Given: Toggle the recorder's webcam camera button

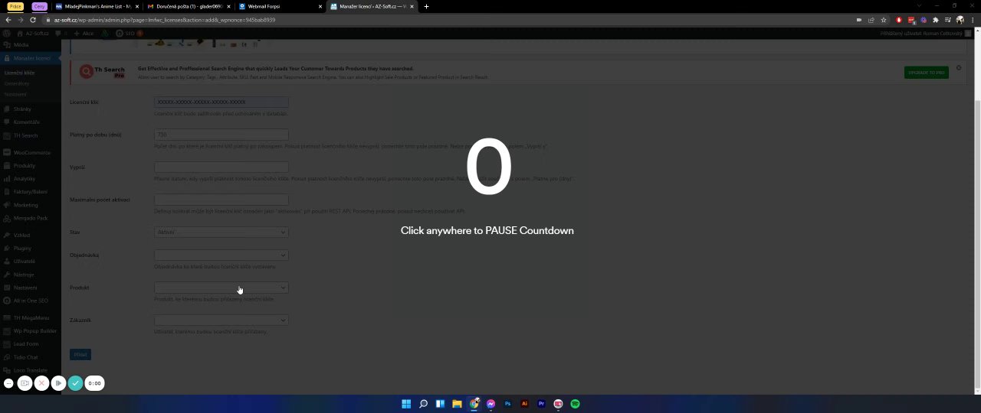Looking at the screenshot, I should 25,383.
